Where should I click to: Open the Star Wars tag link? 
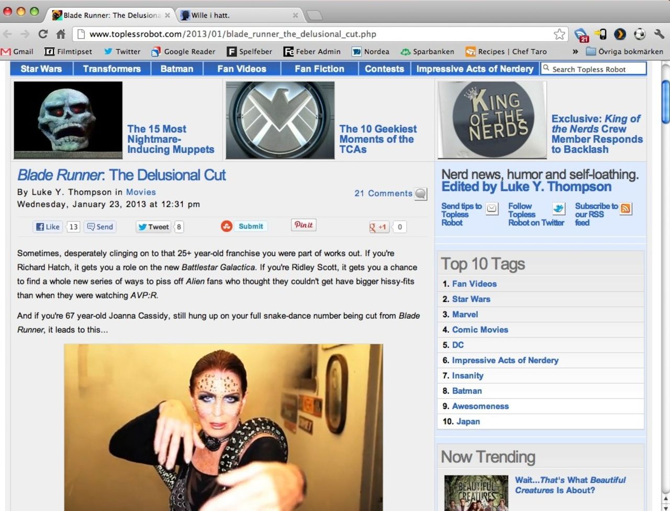[x=471, y=299]
